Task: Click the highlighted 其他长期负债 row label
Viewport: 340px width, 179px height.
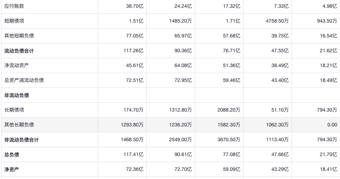Action: pyautogui.click(x=19, y=125)
